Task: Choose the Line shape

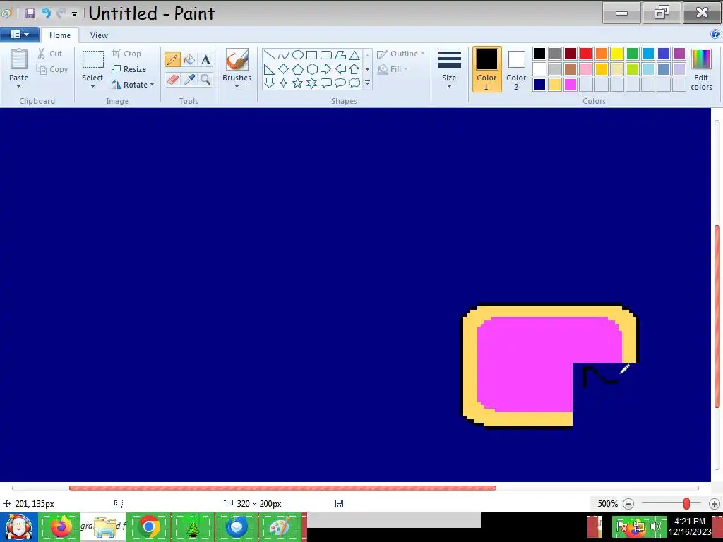Action: click(x=270, y=55)
